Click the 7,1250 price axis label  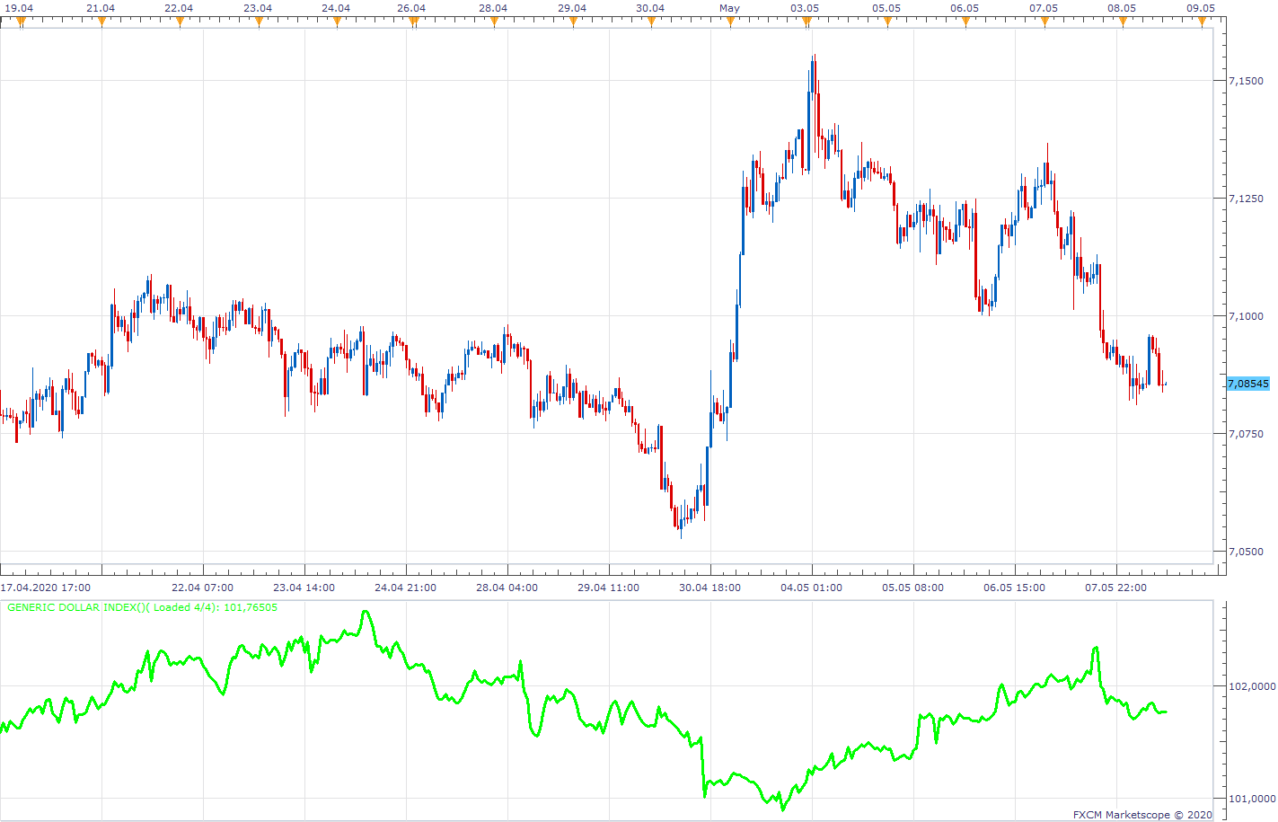(x=1246, y=199)
